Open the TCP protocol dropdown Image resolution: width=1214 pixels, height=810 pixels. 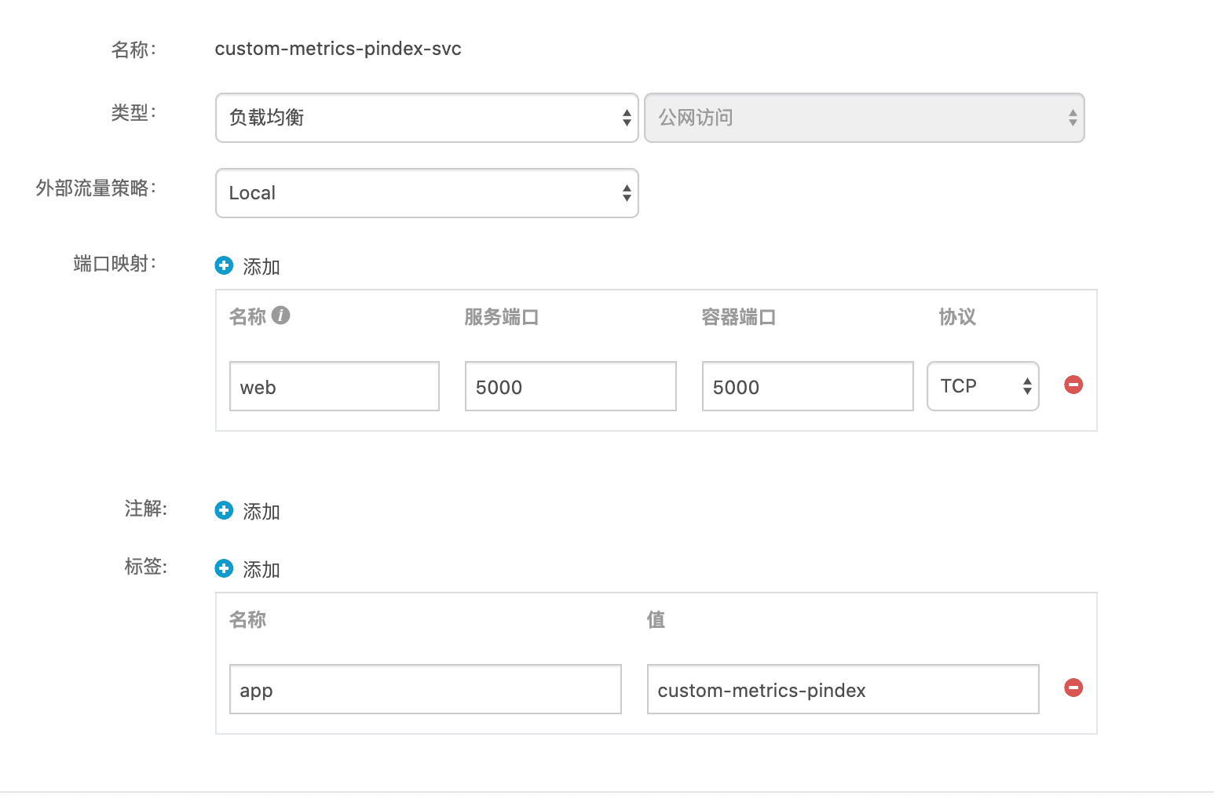pos(982,385)
